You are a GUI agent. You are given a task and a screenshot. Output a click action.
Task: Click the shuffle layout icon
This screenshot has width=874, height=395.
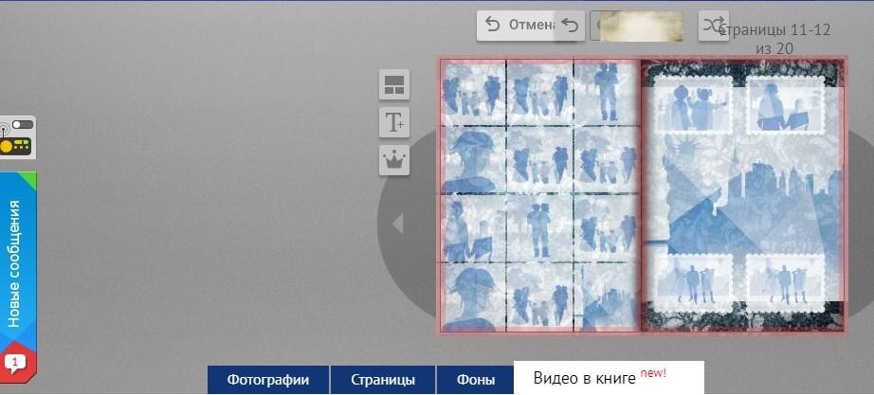[x=713, y=26]
